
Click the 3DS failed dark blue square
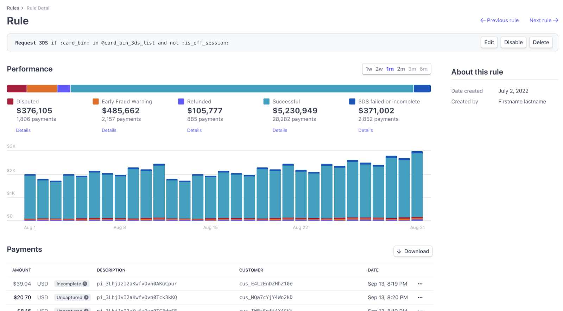[352, 102]
